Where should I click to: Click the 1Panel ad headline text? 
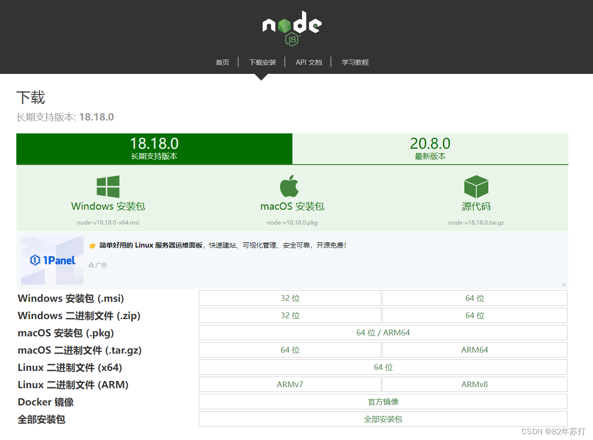(218, 245)
